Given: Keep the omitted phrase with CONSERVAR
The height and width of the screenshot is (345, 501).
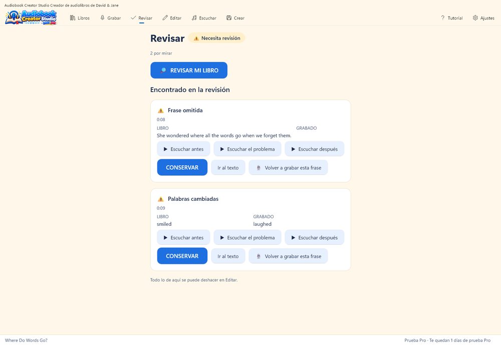Looking at the screenshot, I should 182,167.
